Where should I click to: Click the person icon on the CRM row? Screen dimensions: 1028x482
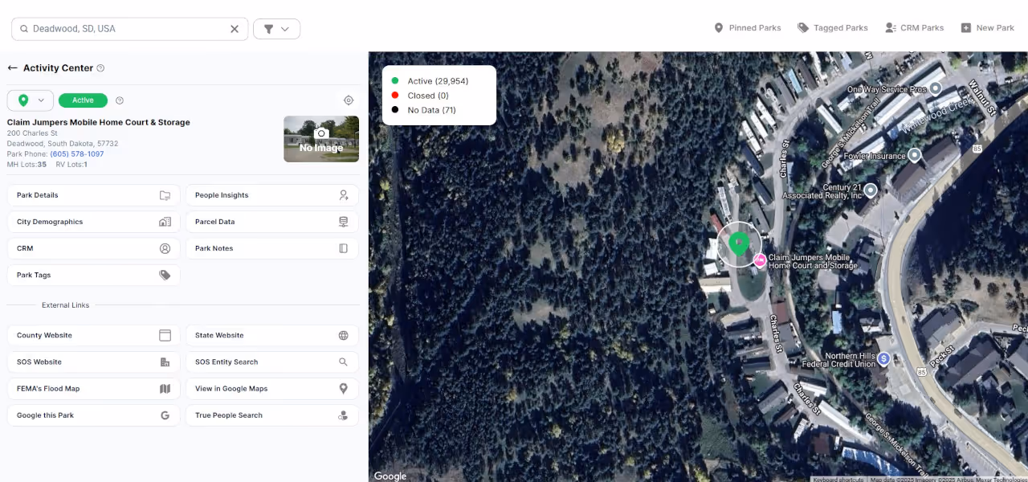tap(165, 248)
